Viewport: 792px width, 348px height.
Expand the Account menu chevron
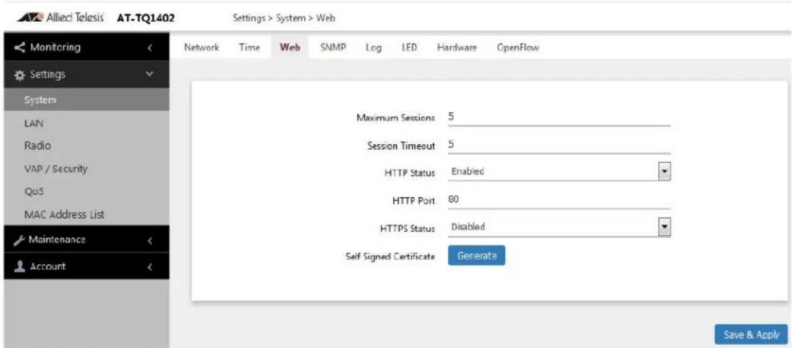pos(150,267)
